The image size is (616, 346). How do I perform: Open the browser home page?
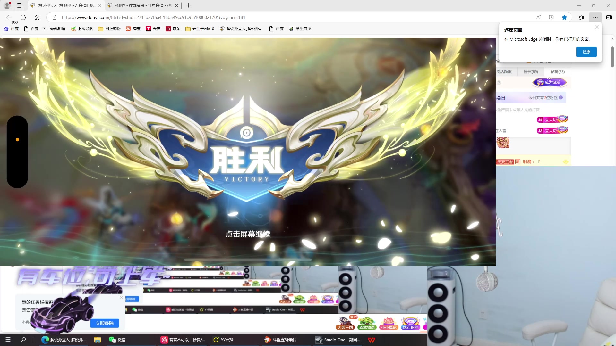[37, 17]
